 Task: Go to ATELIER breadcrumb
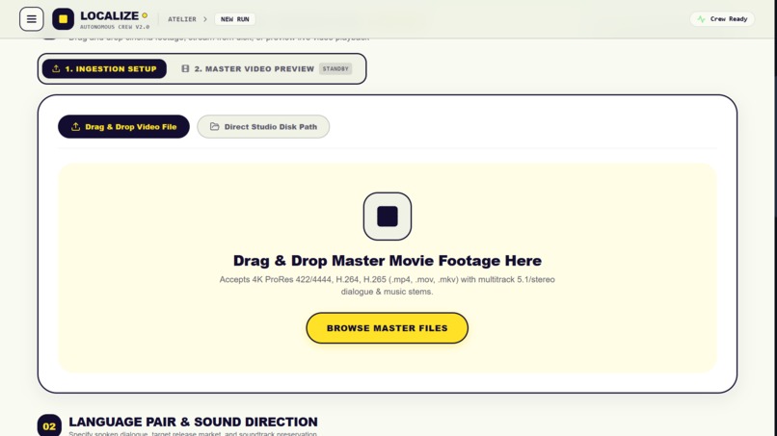[182, 19]
